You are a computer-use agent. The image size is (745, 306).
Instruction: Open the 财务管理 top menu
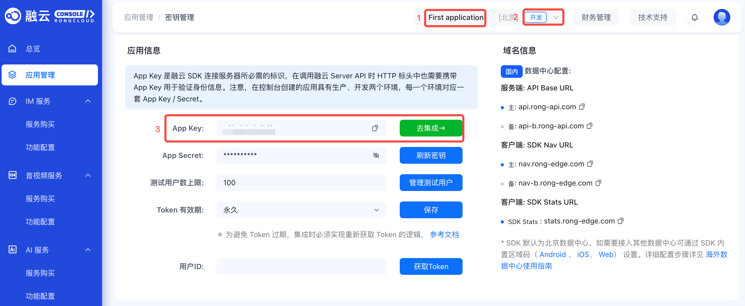pos(596,18)
